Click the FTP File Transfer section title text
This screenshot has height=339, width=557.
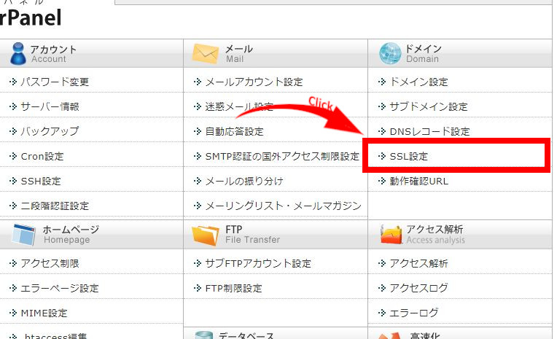coord(252,235)
